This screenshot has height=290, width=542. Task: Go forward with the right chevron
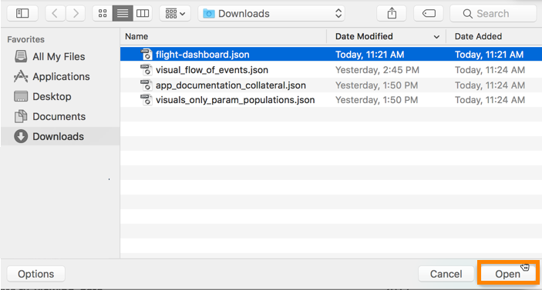coord(76,13)
